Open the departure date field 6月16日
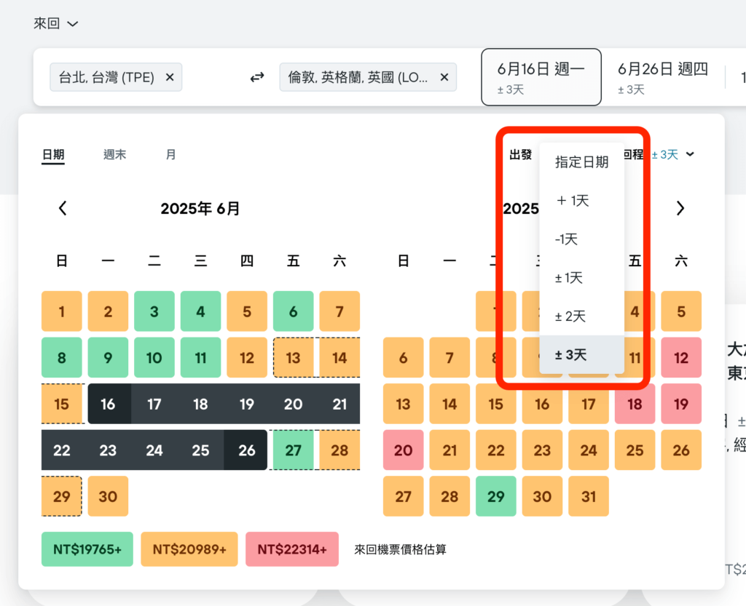746x606 pixels. (541, 76)
